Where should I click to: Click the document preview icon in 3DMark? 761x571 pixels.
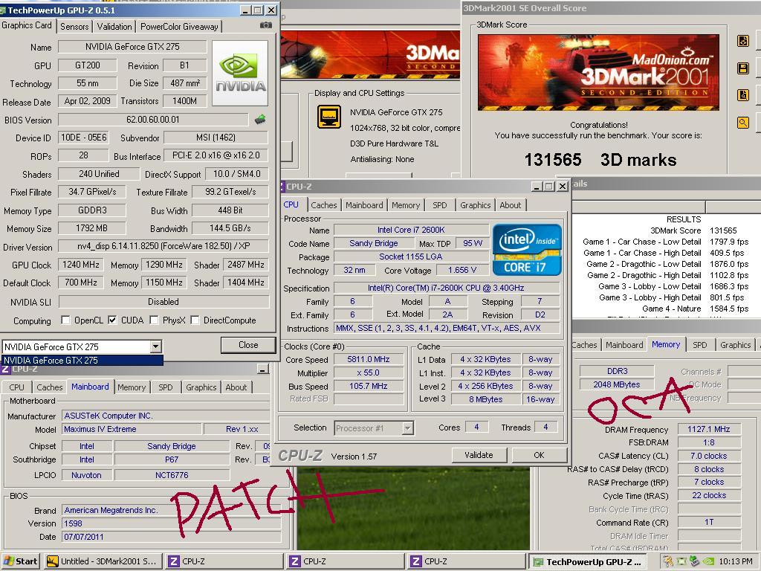tap(742, 95)
